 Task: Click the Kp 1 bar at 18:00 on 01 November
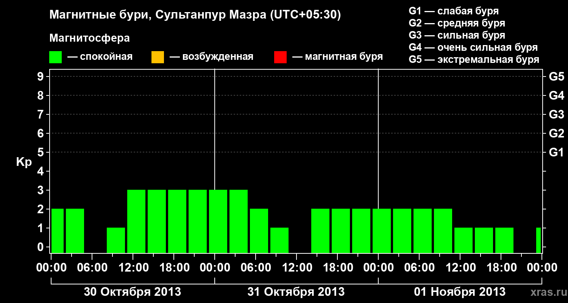[x=504, y=240]
